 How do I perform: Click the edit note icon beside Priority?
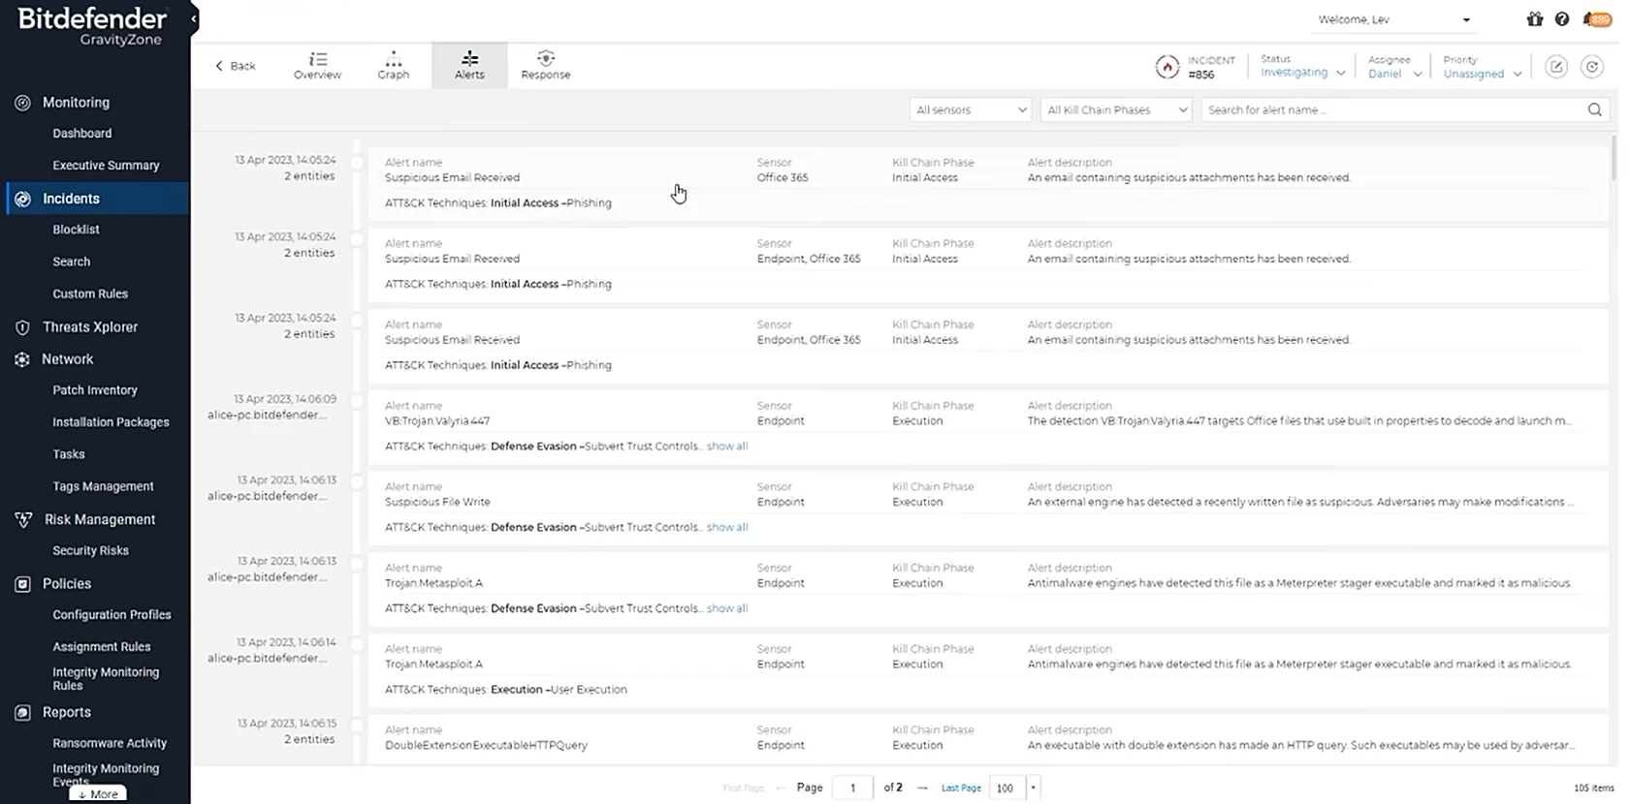tap(1556, 67)
